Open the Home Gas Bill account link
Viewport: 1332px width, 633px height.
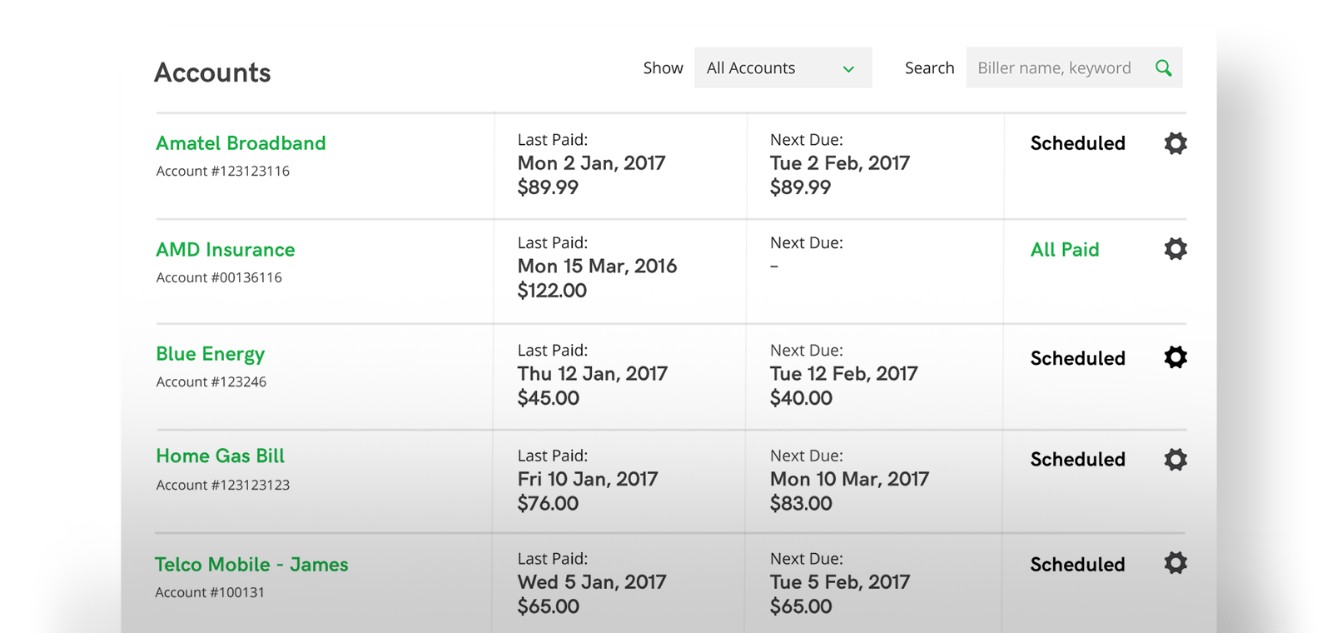pyautogui.click(x=220, y=456)
